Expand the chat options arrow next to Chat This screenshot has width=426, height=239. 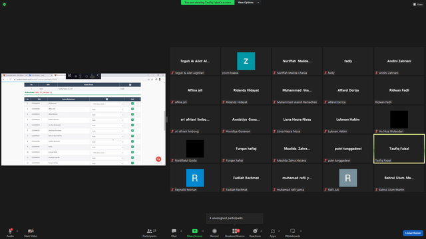[181, 231]
